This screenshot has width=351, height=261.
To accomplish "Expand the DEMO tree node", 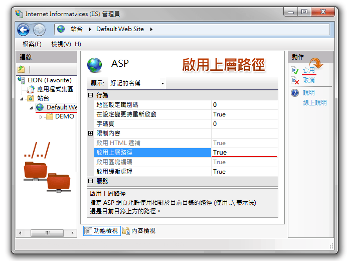I will [41, 117].
